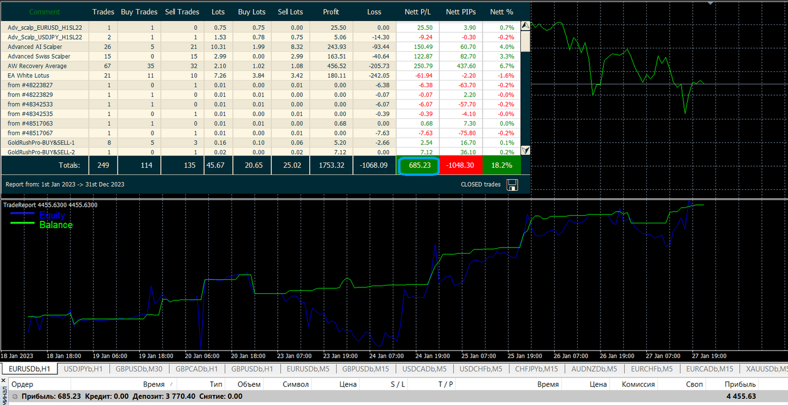This screenshot has height=405, width=788.
Task: Select the EA White Lotus row
Action: [261, 75]
